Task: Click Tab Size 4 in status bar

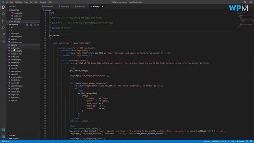Action: click(216, 141)
